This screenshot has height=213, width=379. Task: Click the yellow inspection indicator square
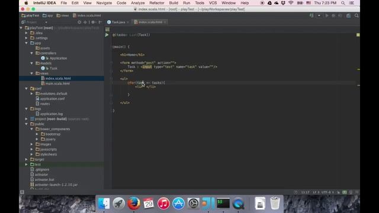tap(358, 35)
